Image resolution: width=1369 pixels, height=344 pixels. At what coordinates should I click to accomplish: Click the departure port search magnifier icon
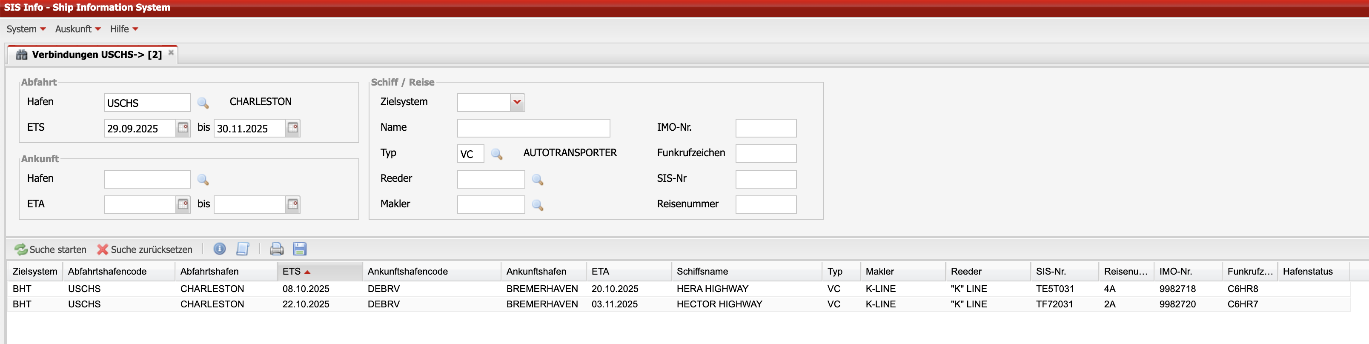pyautogui.click(x=203, y=103)
